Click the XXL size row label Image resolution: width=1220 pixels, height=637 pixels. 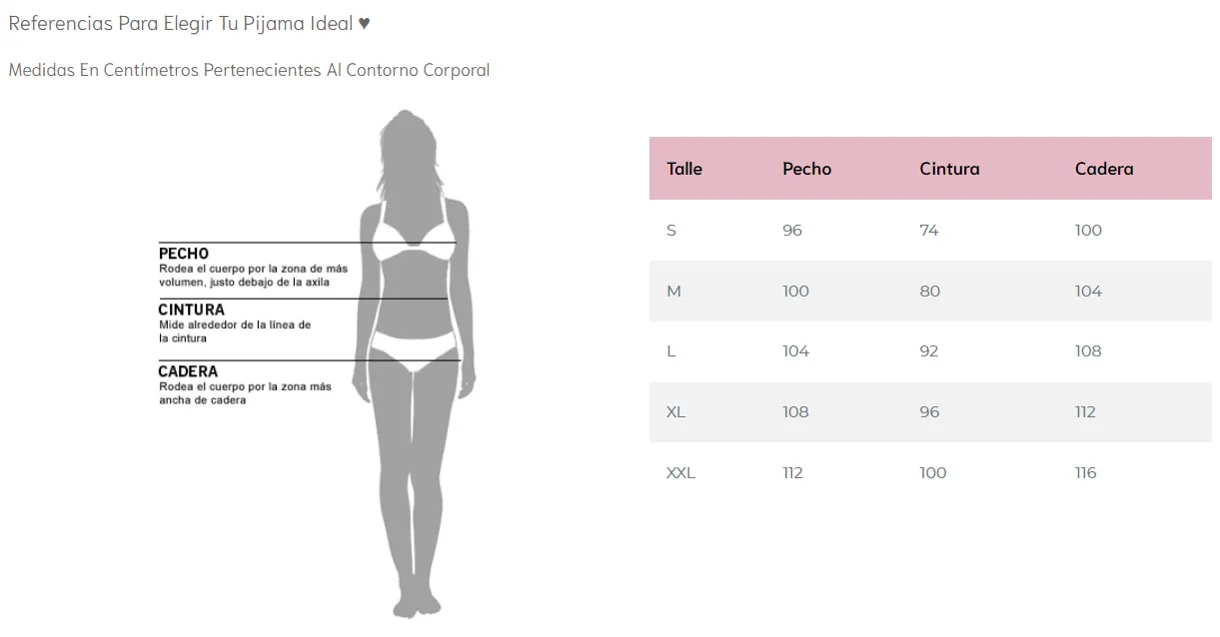680,473
